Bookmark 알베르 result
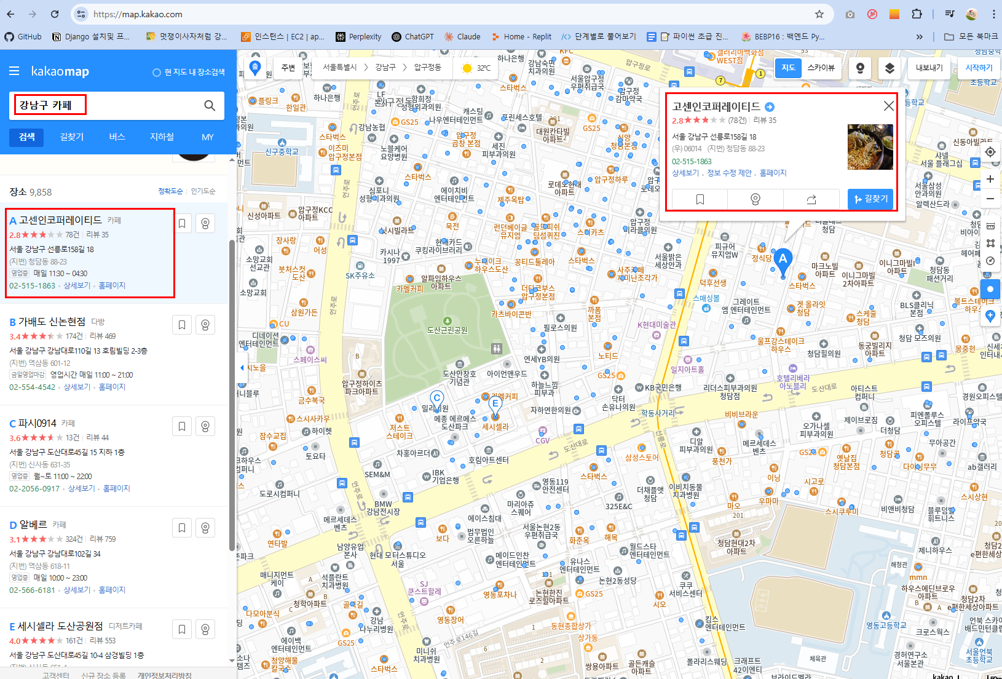 coord(182,528)
